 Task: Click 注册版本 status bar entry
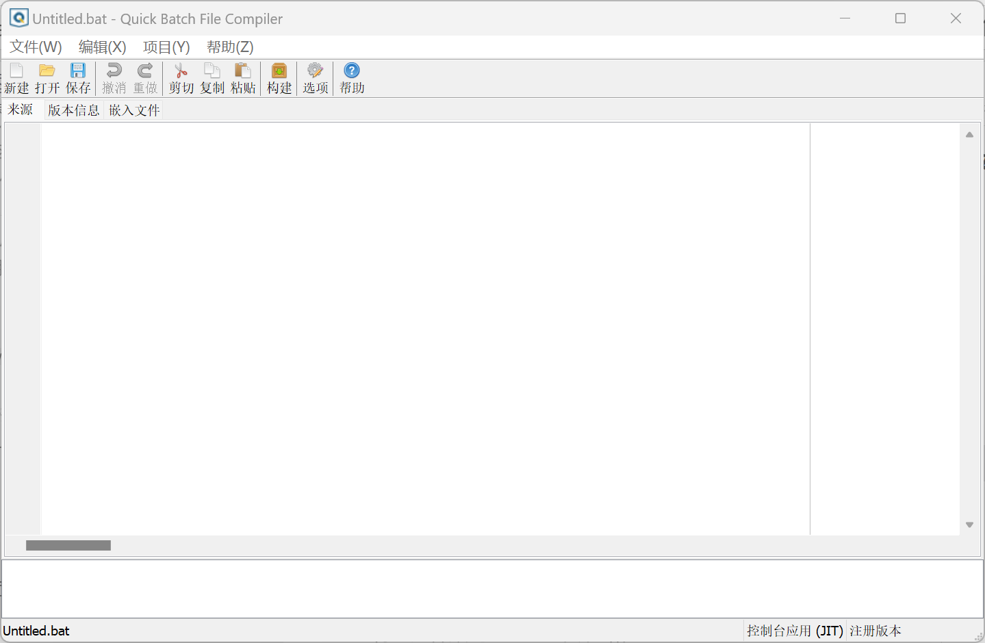(875, 631)
